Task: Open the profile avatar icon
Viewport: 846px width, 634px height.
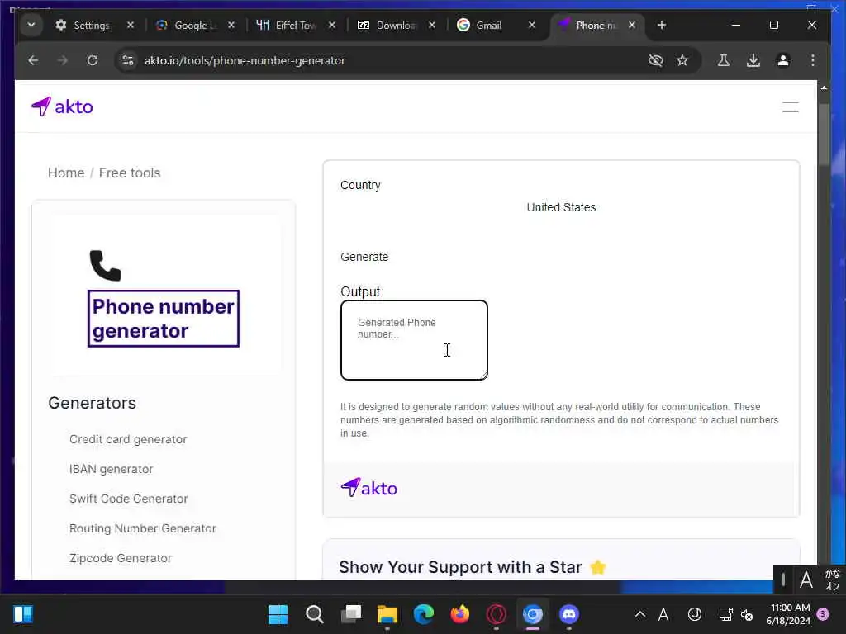Action: tap(783, 60)
